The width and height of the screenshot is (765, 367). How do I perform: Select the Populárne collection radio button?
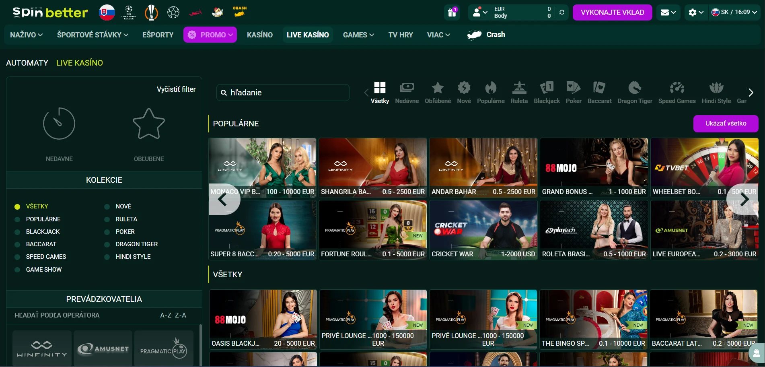pos(17,219)
